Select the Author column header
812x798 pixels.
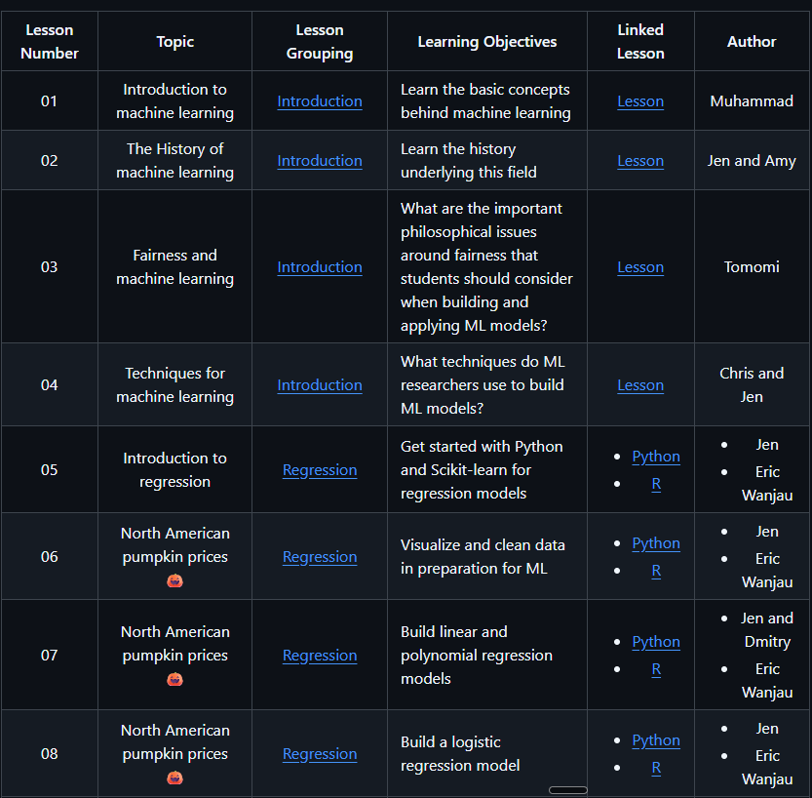pyautogui.click(x=752, y=41)
